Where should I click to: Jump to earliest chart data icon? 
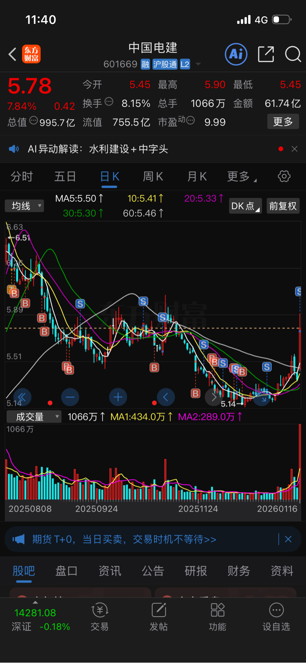pos(22,397)
